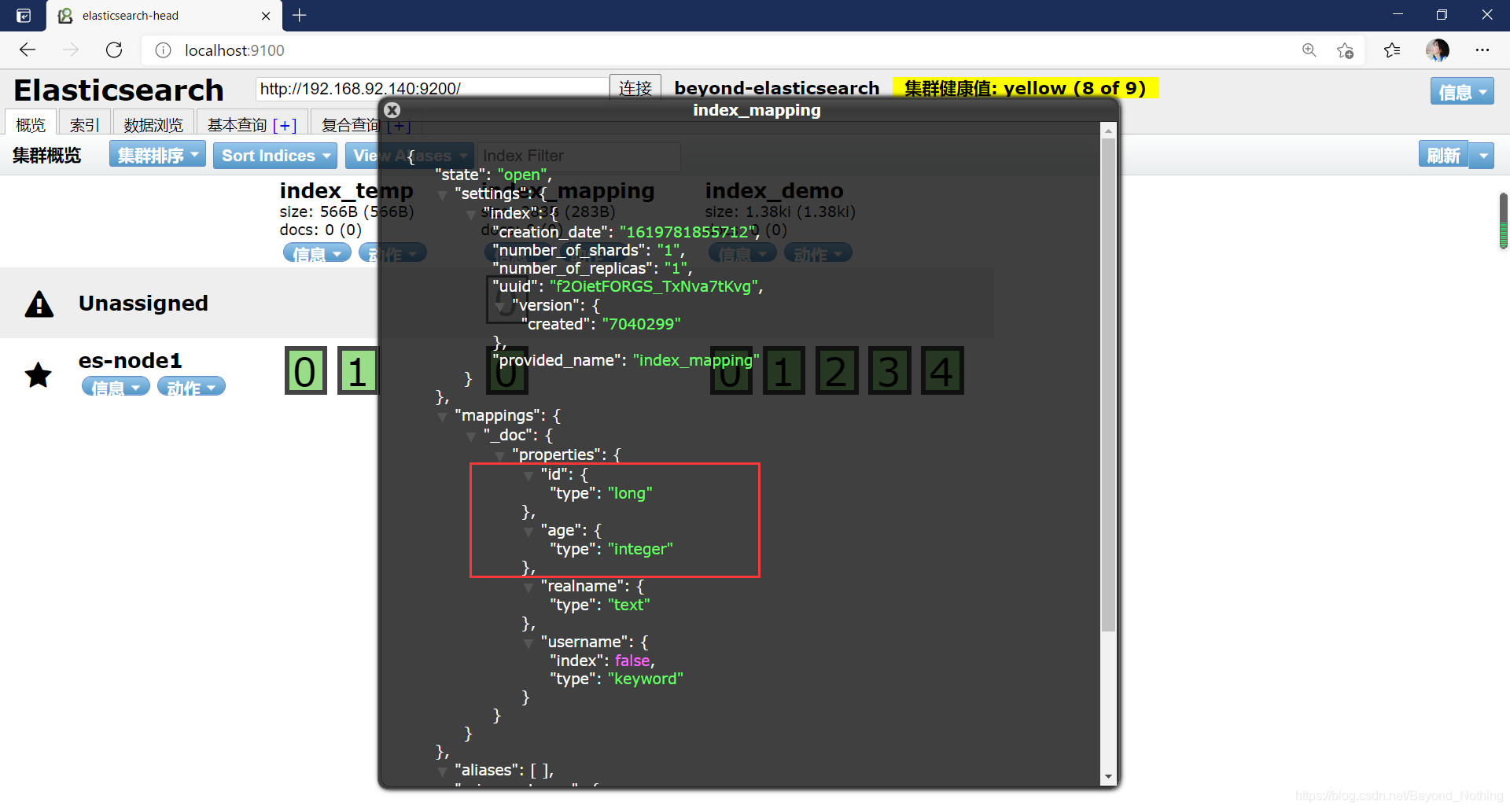1510x810 pixels.
Task: View site information icon in address bar
Action: pos(163,50)
